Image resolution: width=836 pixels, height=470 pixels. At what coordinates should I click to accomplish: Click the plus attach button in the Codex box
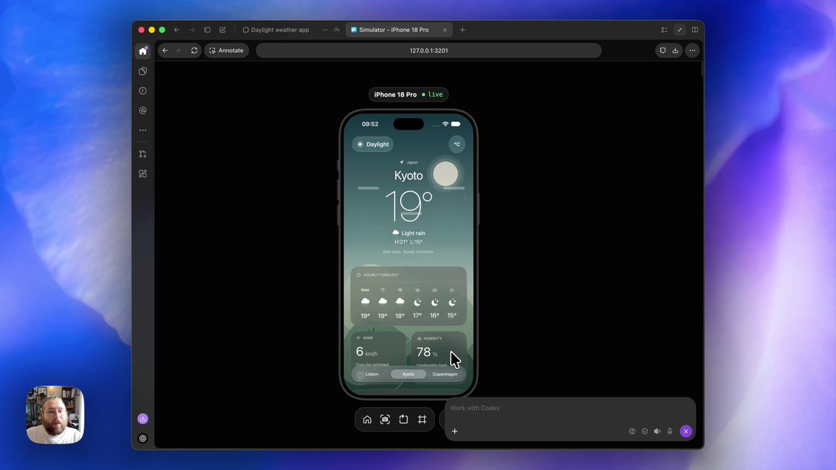[455, 431]
